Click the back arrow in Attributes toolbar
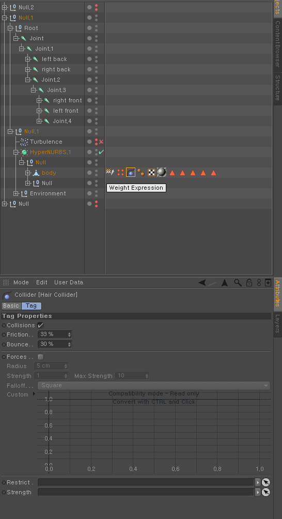The image size is (282, 519). click(x=202, y=283)
